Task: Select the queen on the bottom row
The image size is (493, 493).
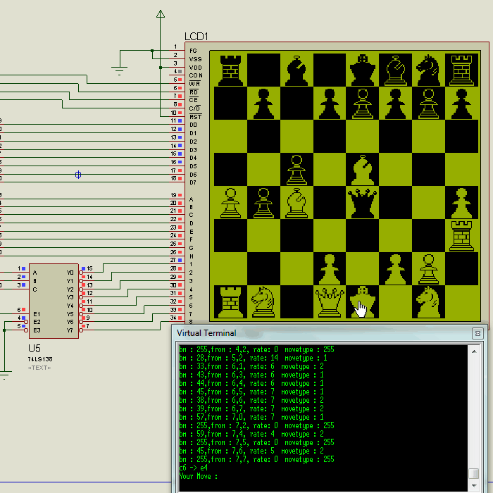Action: [x=329, y=302]
